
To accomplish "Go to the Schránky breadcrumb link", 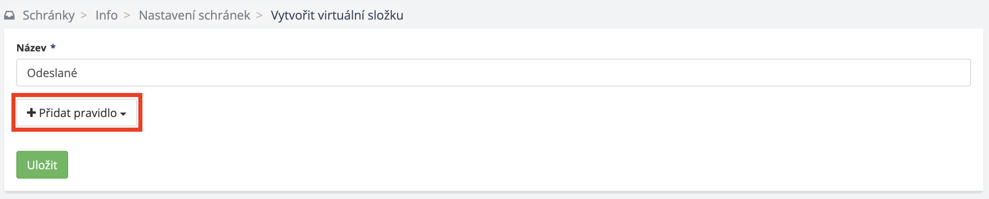I will tap(49, 15).
